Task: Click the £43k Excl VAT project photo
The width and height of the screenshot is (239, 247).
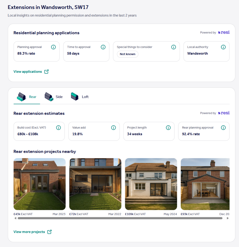Action: click(39, 184)
